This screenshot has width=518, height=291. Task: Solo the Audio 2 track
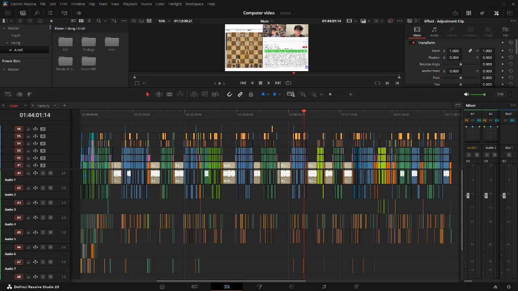pos(42,188)
